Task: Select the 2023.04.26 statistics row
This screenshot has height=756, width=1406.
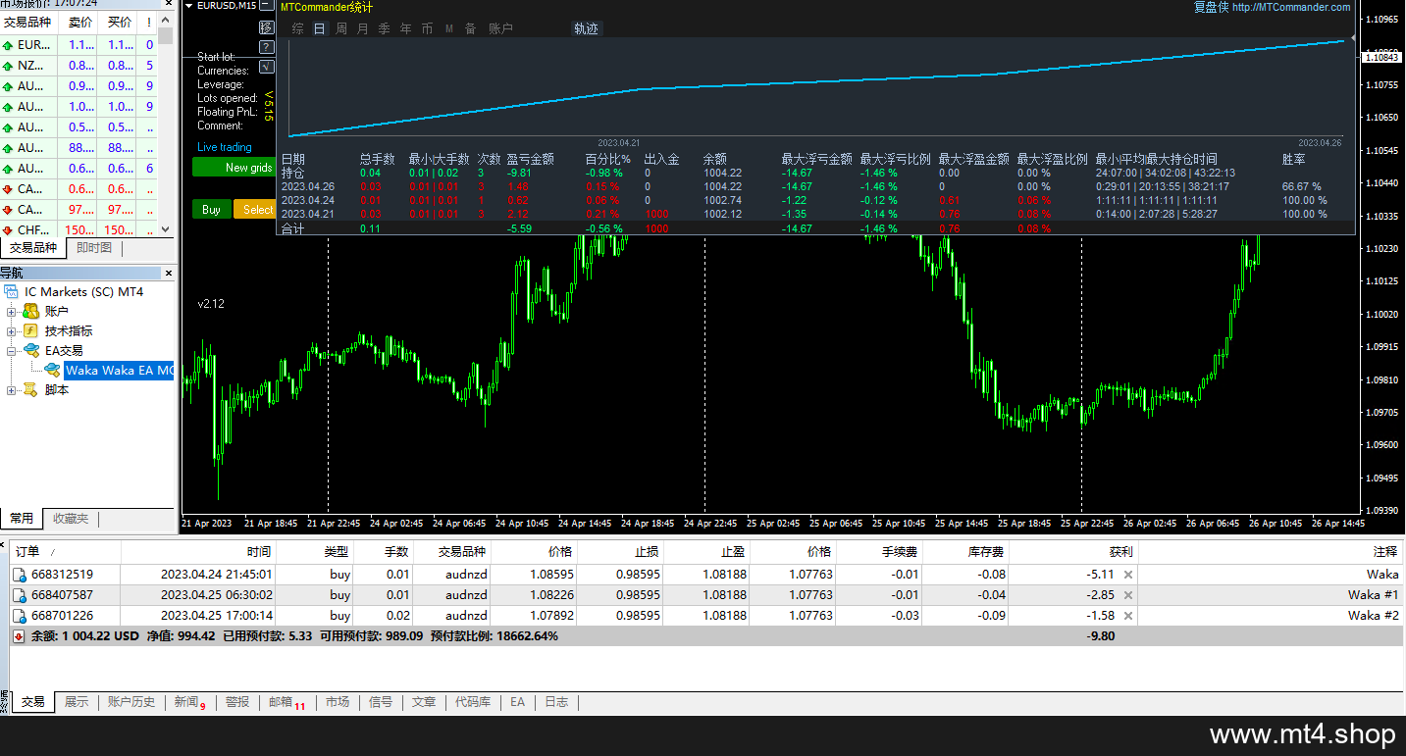Action: [817, 186]
